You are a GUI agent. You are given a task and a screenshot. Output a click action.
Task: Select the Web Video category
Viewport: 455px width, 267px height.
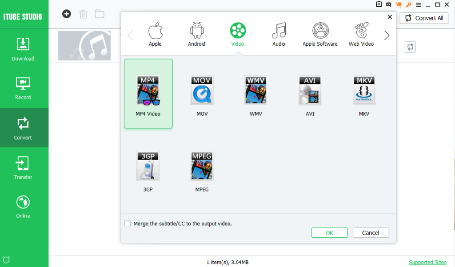pos(361,34)
